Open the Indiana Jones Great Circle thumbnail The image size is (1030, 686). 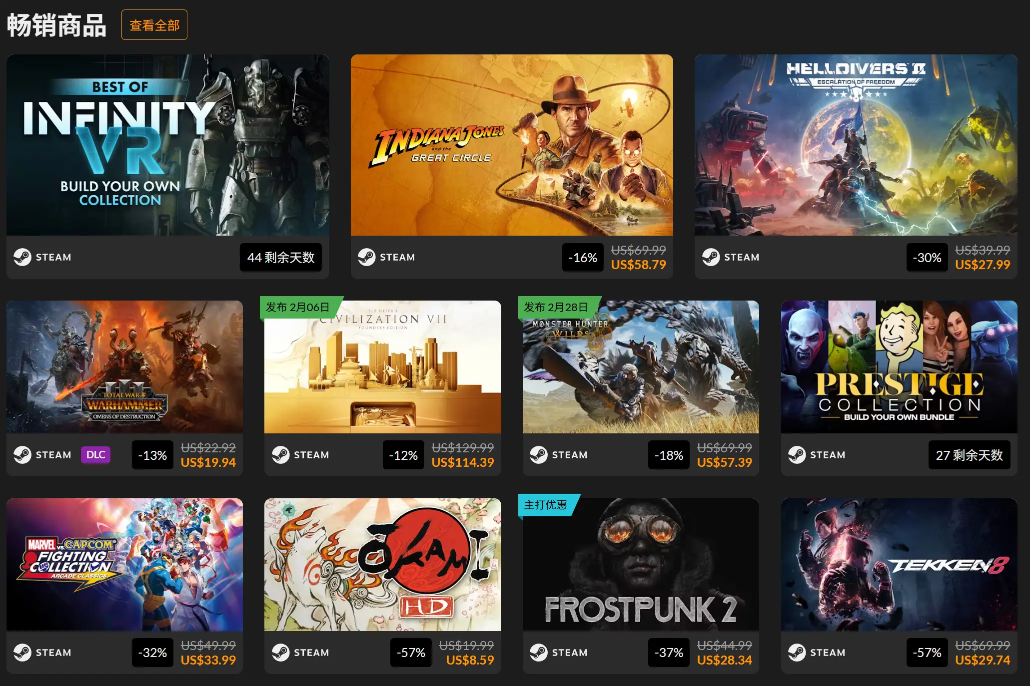512,145
